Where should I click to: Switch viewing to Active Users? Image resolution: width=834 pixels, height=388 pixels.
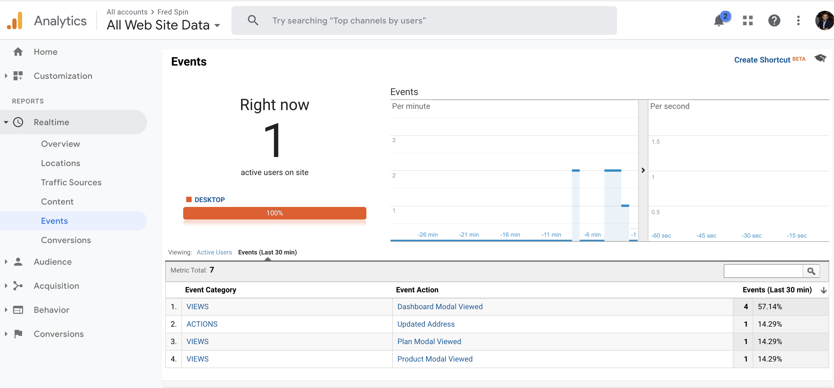[x=214, y=252]
